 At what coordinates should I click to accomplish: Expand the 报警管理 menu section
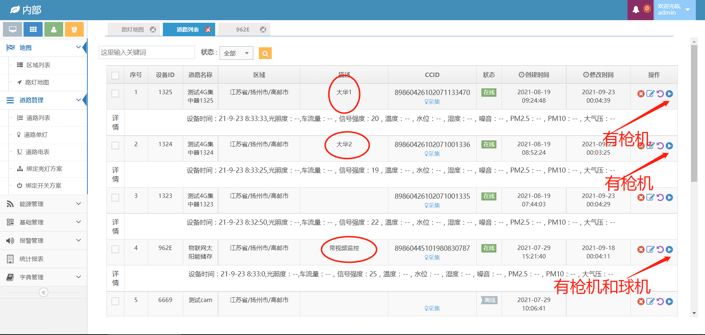43,240
